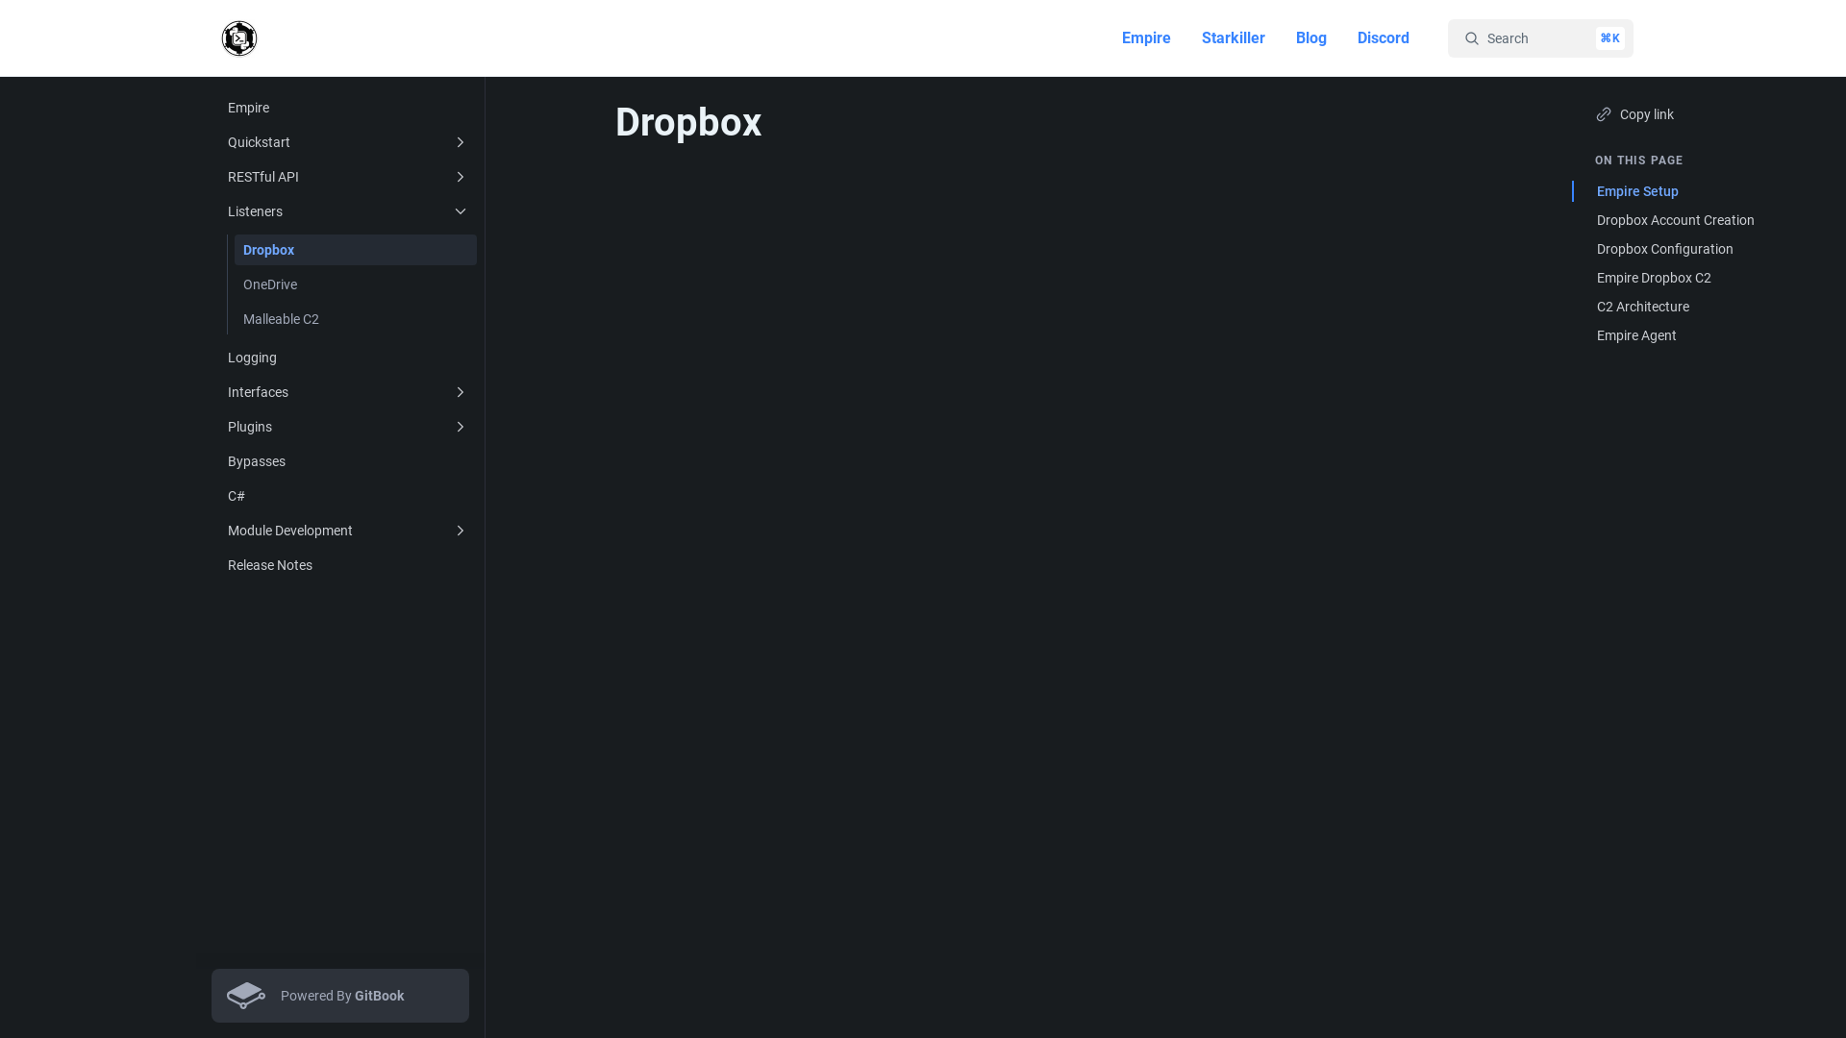Expand the Quickstart section chevron

[x=460, y=142]
